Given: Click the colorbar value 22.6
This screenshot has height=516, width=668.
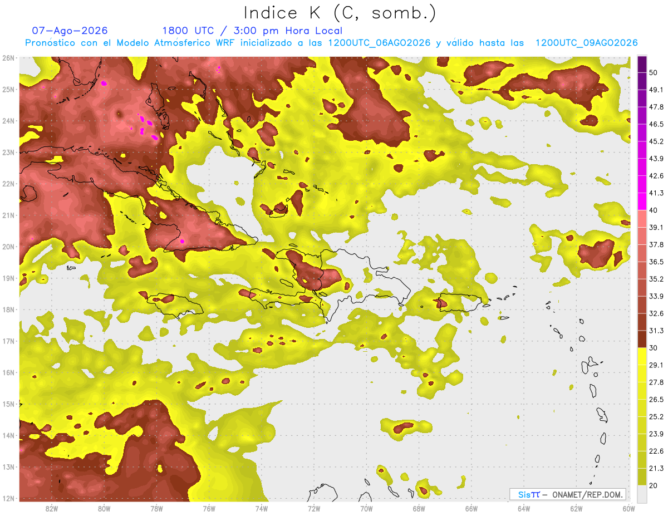Looking at the screenshot, I should [656, 451].
